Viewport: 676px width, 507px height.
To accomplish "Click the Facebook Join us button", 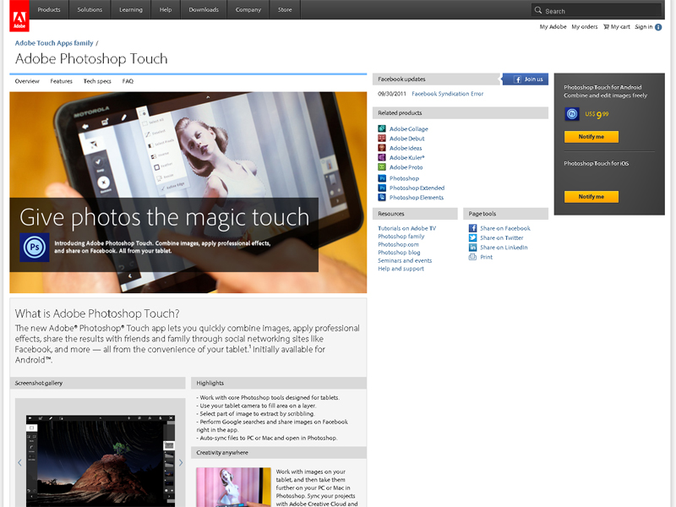I will [x=526, y=79].
